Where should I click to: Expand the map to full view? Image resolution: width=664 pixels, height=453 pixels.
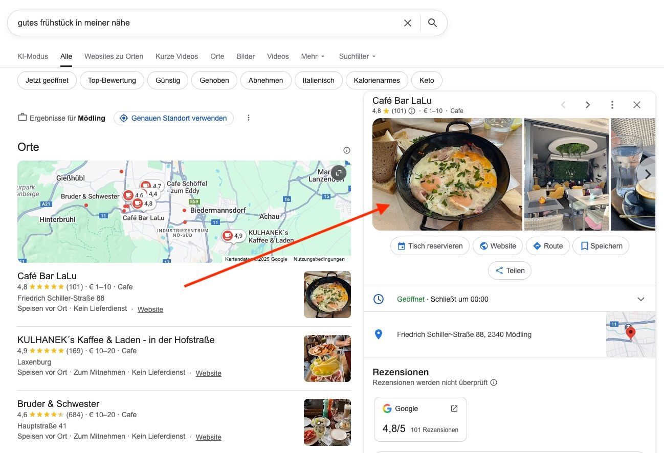click(338, 173)
